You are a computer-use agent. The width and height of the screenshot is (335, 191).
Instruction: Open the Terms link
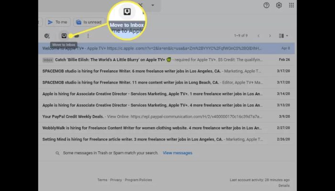(102, 180)
